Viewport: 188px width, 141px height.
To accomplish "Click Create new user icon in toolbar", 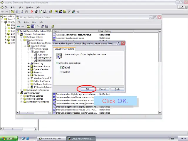I will tap(56, 12).
